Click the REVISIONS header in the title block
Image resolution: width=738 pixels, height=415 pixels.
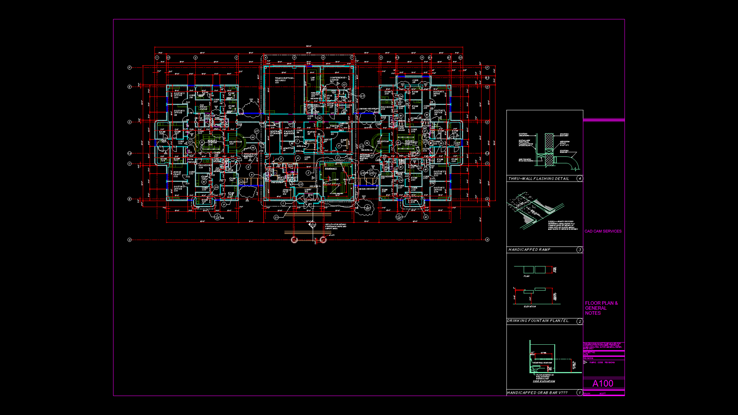(588, 358)
